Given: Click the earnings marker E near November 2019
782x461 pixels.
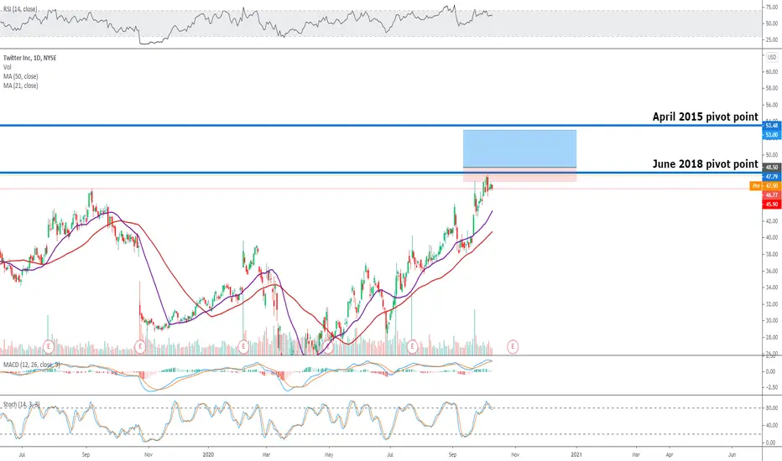Looking at the screenshot, I should [x=140, y=346].
